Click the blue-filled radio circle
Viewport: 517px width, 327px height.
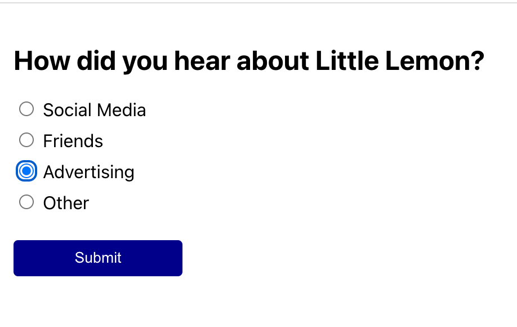26,171
